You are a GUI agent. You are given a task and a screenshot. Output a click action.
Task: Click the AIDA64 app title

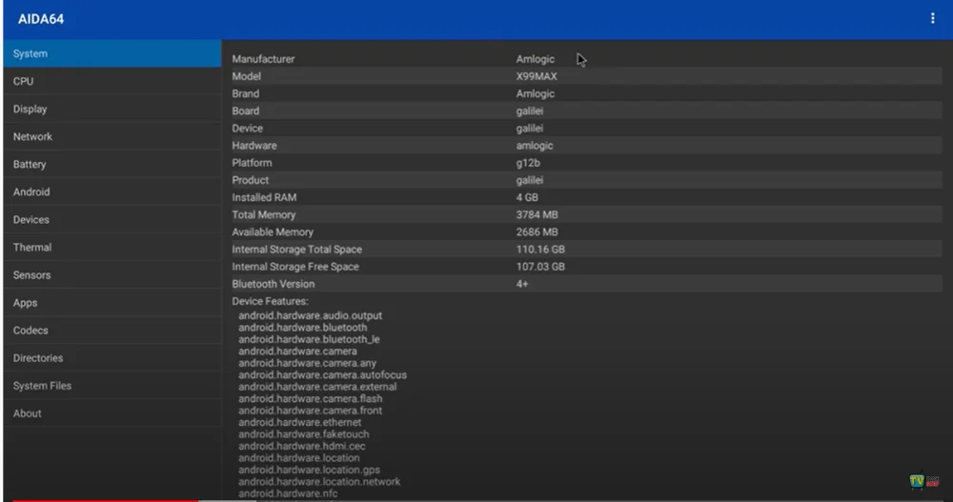(41, 19)
